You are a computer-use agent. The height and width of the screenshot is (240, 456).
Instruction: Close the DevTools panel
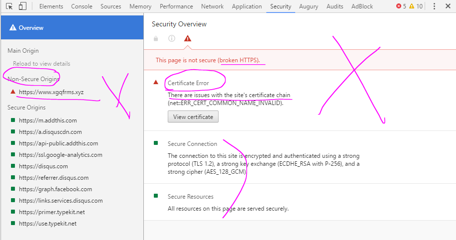pyautogui.click(x=448, y=6)
